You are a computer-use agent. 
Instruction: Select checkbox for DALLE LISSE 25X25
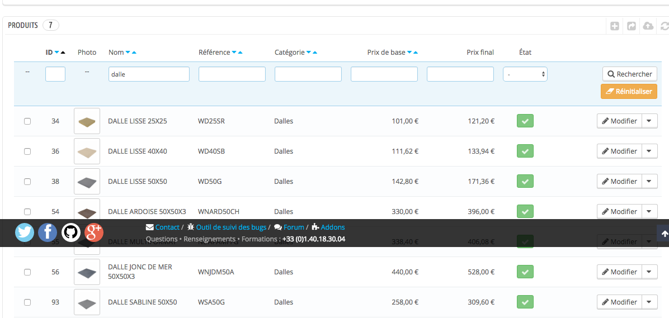coord(27,121)
